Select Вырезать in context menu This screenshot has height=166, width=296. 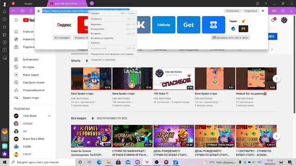(112, 24)
